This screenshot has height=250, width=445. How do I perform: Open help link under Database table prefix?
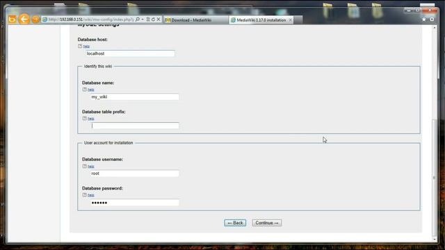91,119
